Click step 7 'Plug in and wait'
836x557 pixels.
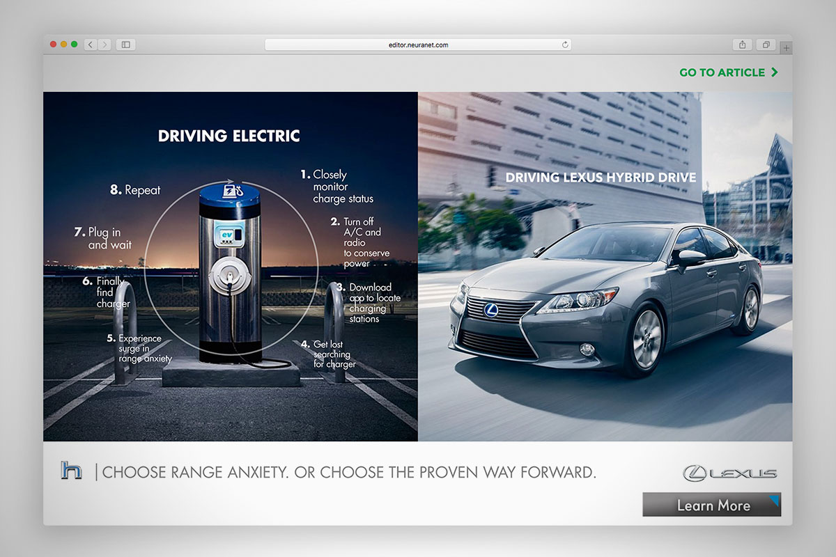tap(102, 237)
